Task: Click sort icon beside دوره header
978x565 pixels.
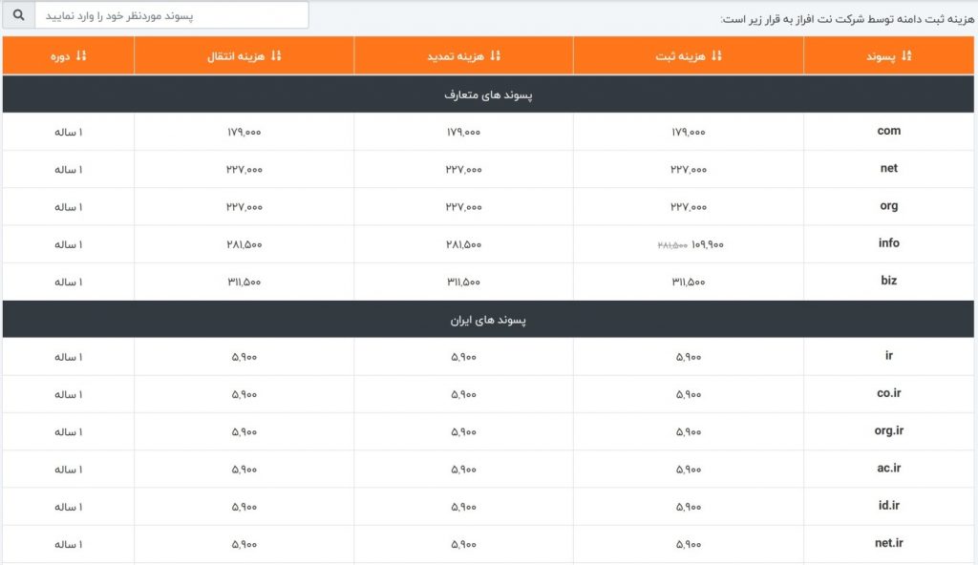Action: click(x=81, y=56)
